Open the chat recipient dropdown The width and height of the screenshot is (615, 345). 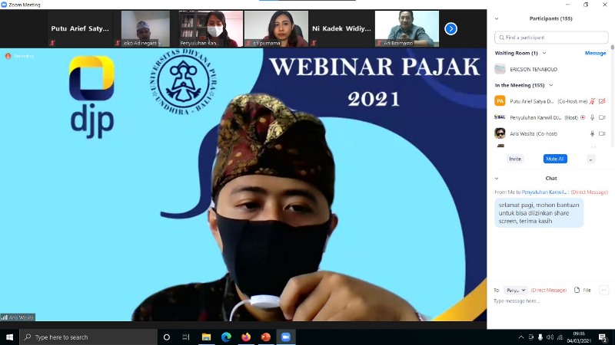coord(516,291)
